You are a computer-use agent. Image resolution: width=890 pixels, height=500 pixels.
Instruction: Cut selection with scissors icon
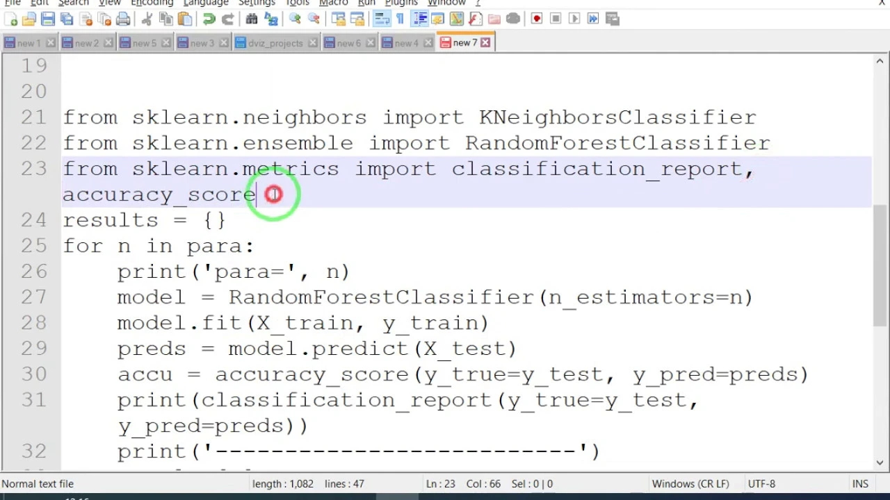[147, 19]
